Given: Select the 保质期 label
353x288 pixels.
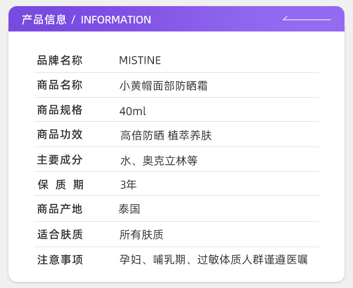Looking at the screenshot, I should pos(61,185).
